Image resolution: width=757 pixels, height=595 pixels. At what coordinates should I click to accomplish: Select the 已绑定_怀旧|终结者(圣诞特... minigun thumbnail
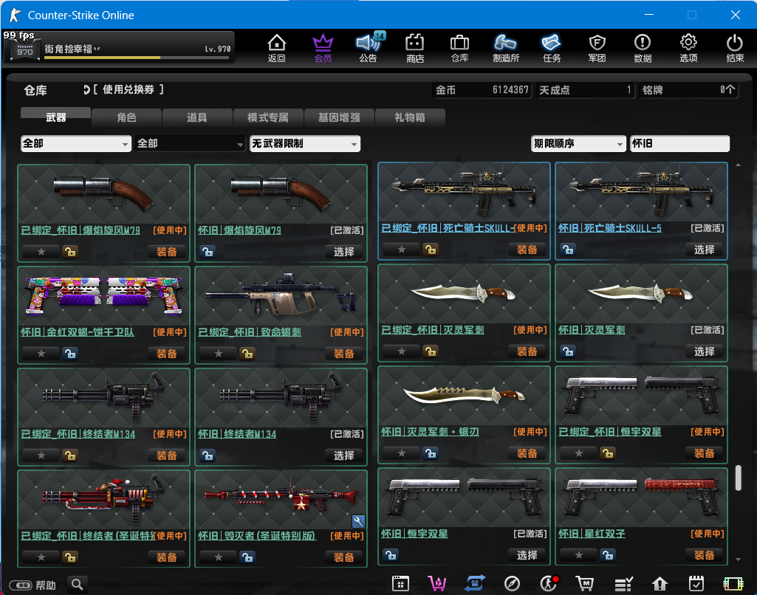(x=104, y=500)
